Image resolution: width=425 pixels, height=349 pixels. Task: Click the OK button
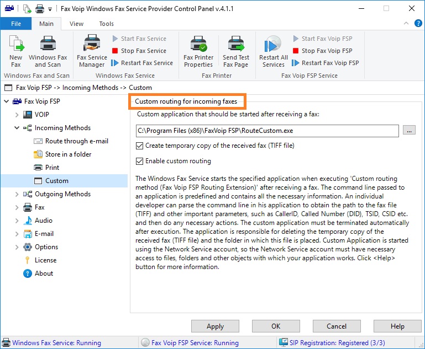click(276, 326)
